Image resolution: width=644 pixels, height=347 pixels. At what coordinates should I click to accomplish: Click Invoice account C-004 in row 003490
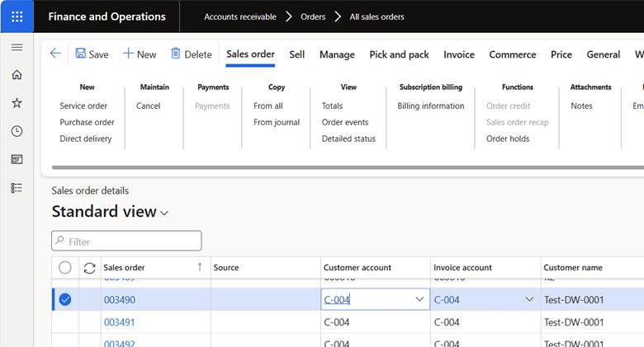point(447,300)
